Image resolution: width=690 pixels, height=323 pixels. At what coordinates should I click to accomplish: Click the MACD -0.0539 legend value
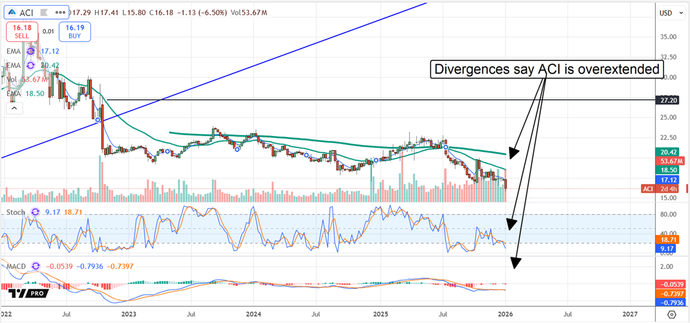tap(59, 266)
